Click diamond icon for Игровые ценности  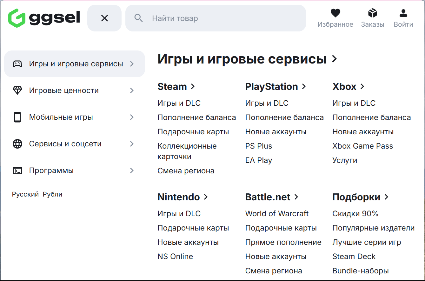point(17,90)
